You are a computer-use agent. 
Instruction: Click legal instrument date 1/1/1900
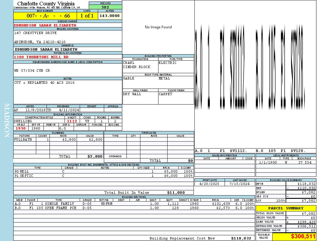tap(268, 162)
